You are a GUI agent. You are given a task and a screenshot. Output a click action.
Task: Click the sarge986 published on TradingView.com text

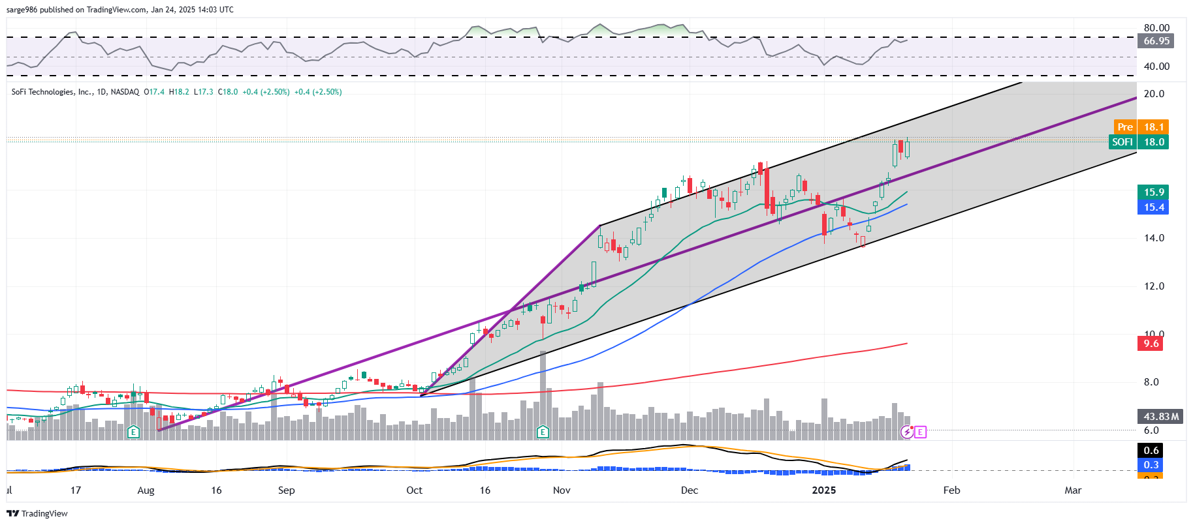pos(119,10)
